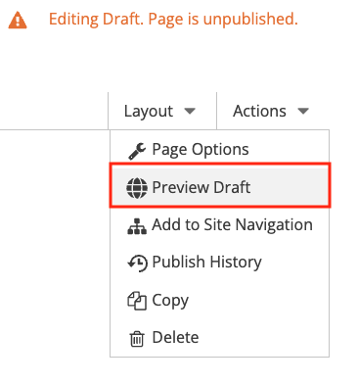Open the Layout menu label
358x384 pixels.
pos(149,112)
